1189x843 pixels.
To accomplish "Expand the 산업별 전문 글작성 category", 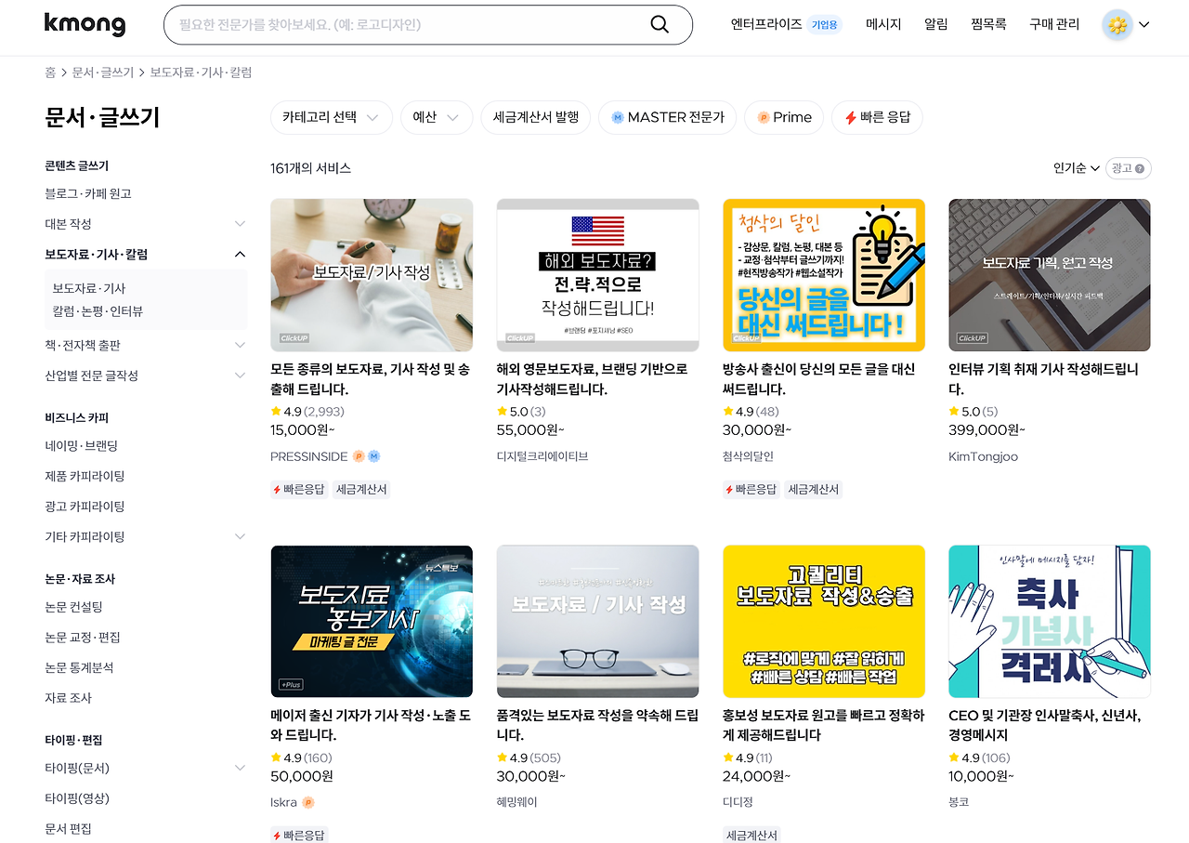I will 240,375.
